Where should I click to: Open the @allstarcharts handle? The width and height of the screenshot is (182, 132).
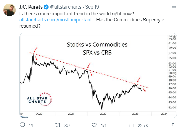coord(66,7)
